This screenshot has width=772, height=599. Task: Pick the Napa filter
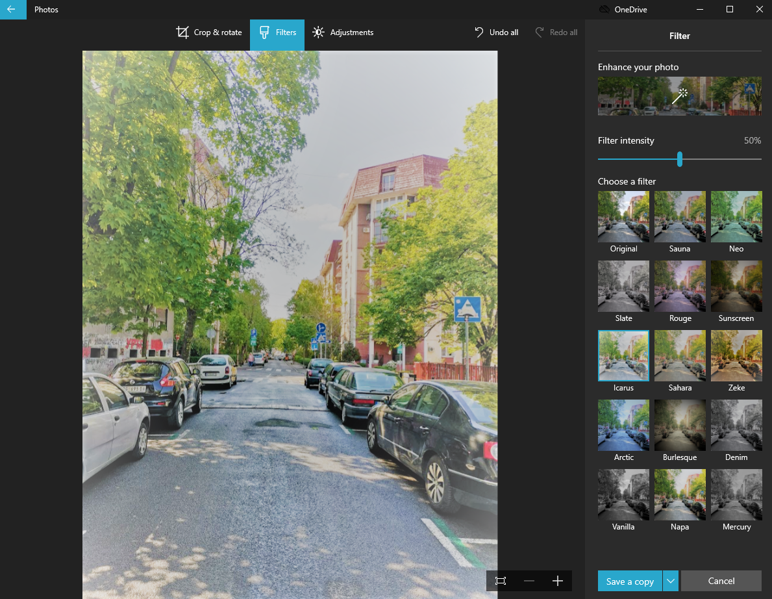(x=680, y=494)
